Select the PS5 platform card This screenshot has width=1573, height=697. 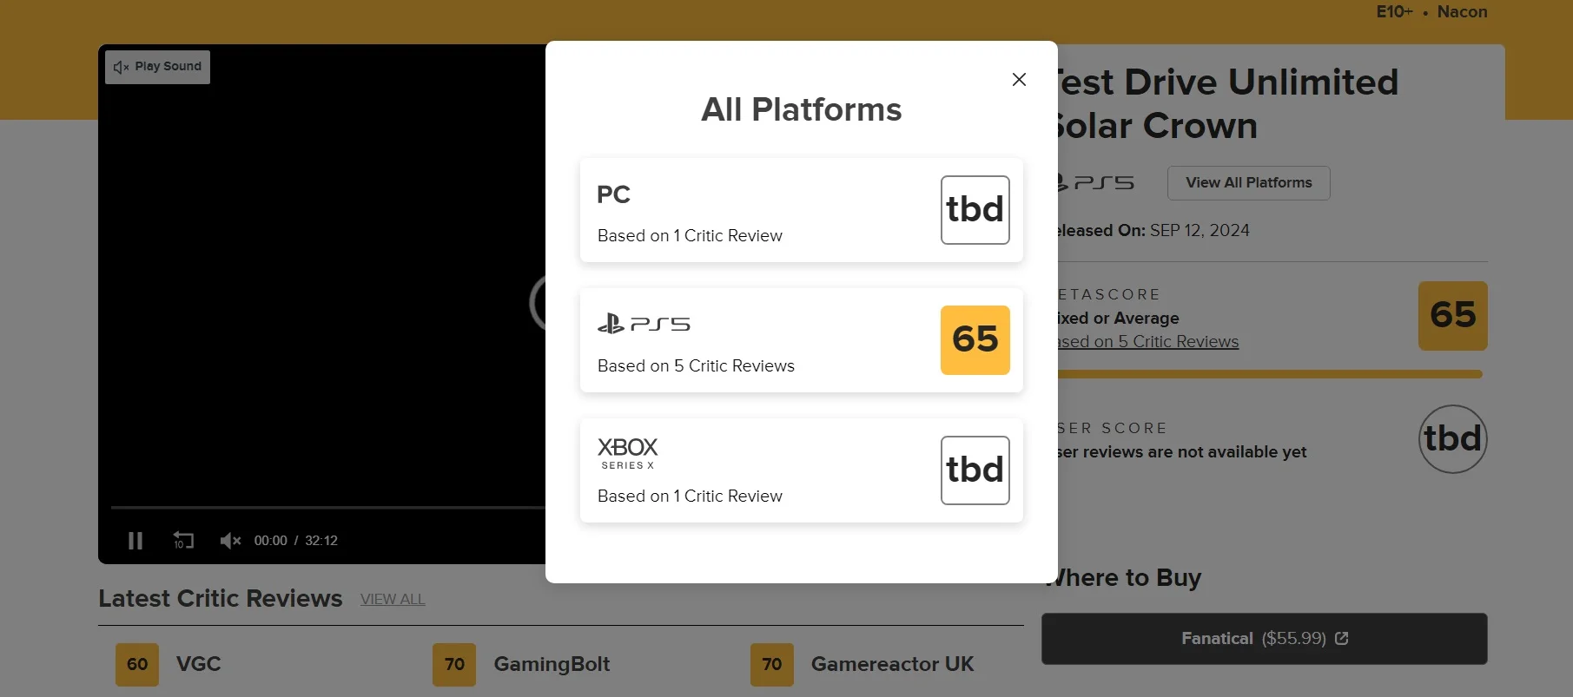[801, 340]
